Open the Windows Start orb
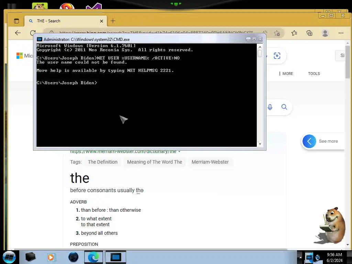 point(9,257)
